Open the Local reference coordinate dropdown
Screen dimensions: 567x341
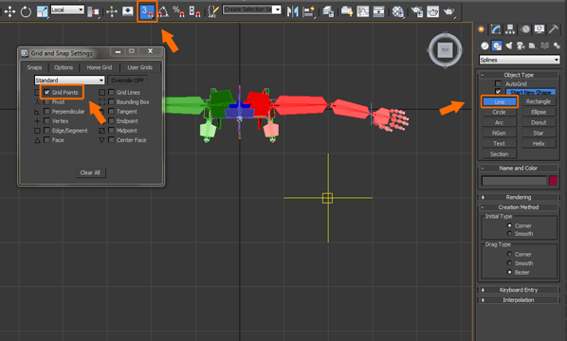(x=67, y=9)
